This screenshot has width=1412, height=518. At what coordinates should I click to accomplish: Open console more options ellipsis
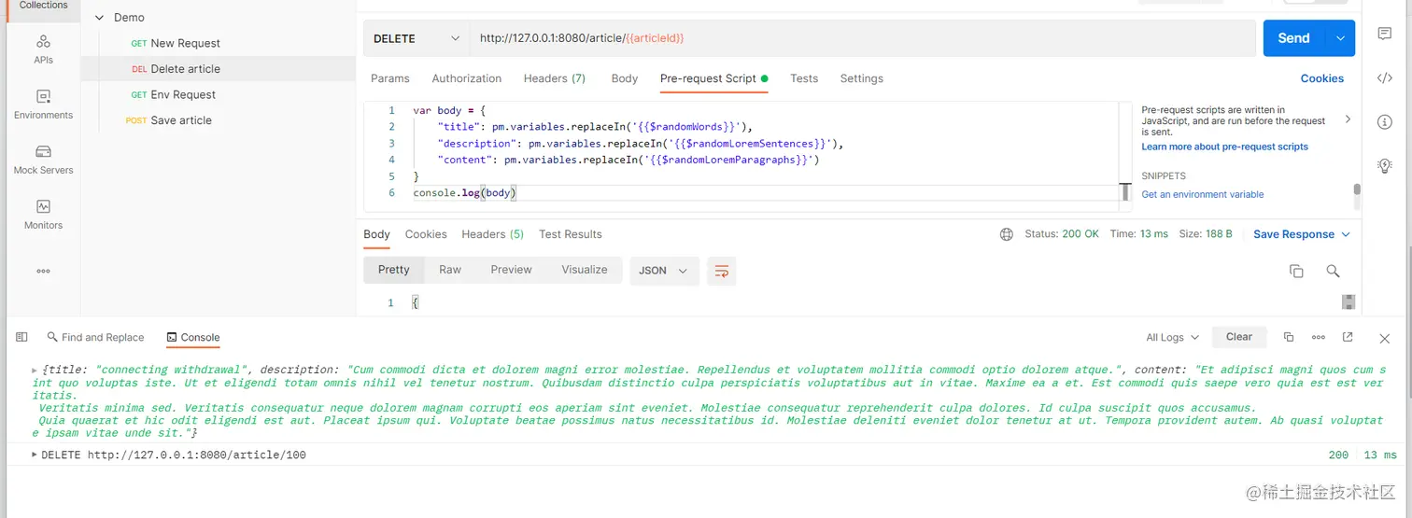pos(1319,337)
